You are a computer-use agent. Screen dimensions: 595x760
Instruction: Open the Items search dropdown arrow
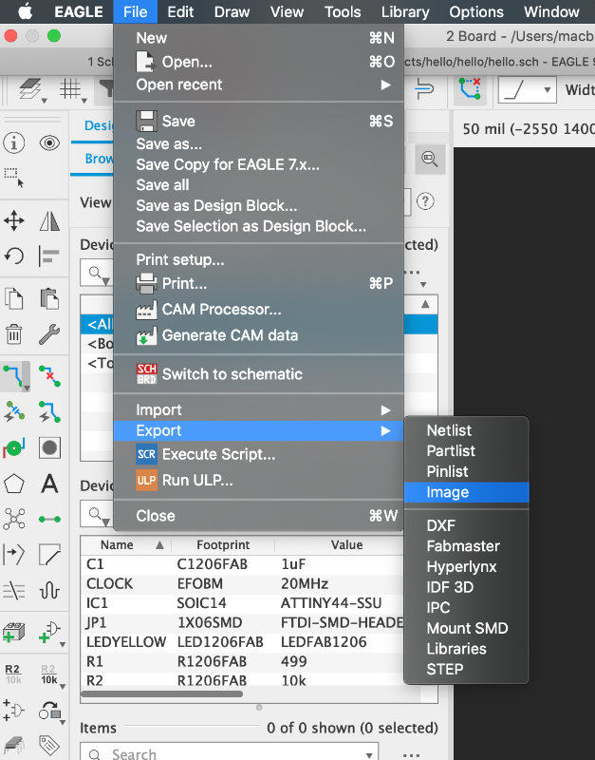[x=369, y=755]
